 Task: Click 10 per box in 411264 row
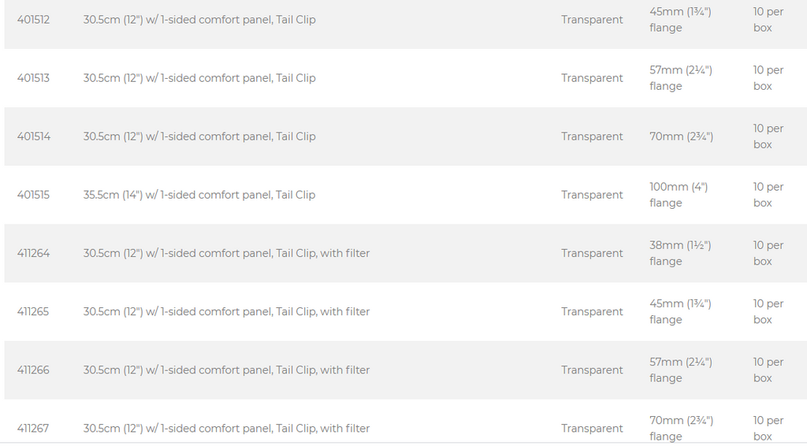[768, 253]
